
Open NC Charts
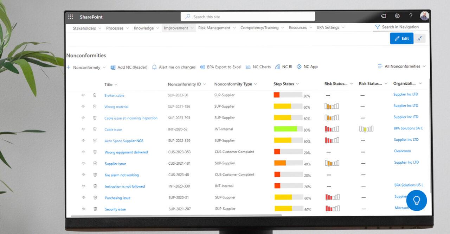pyautogui.click(x=258, y=67)
